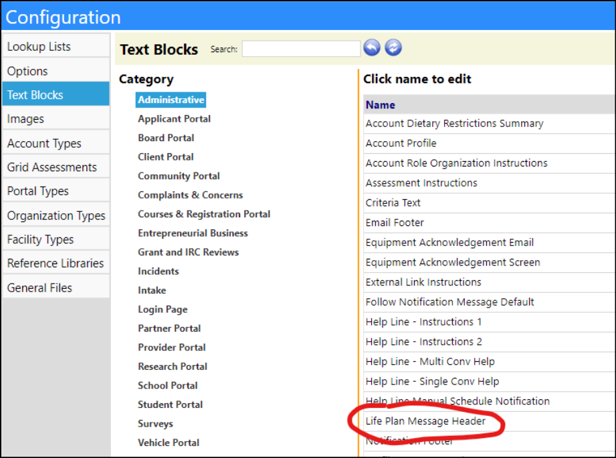Screen dimensions: 616x458
Task: Edit Account Role Organization Instructions block
Action: [457, 163]
